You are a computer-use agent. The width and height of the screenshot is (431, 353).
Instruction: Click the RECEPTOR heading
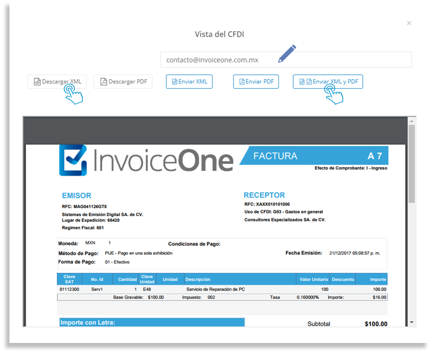coord(264,195)
